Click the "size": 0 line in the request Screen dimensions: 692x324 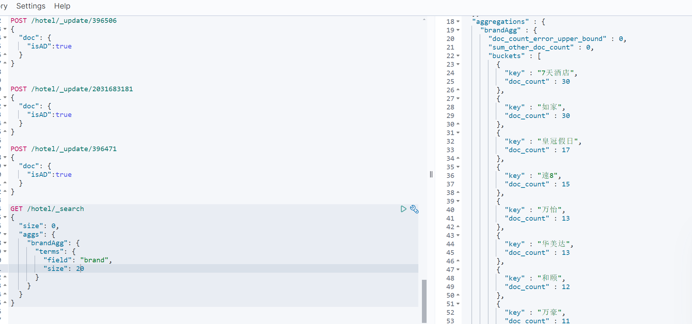[x=39, y=226]
